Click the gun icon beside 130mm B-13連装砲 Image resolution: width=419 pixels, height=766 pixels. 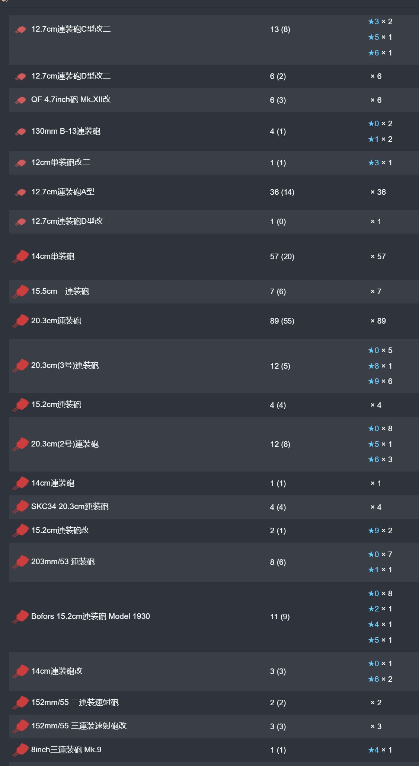click(x=20, y=131)
